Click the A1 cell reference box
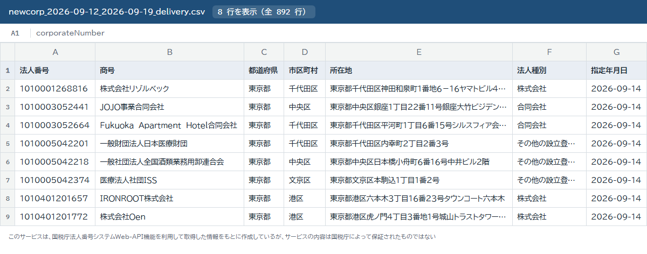647x254 pixels. 15,33
